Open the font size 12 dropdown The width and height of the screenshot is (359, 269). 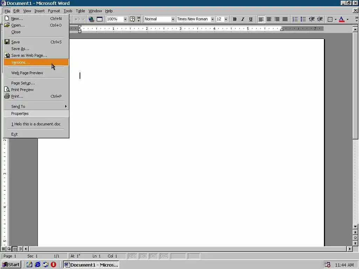point(226,19)
